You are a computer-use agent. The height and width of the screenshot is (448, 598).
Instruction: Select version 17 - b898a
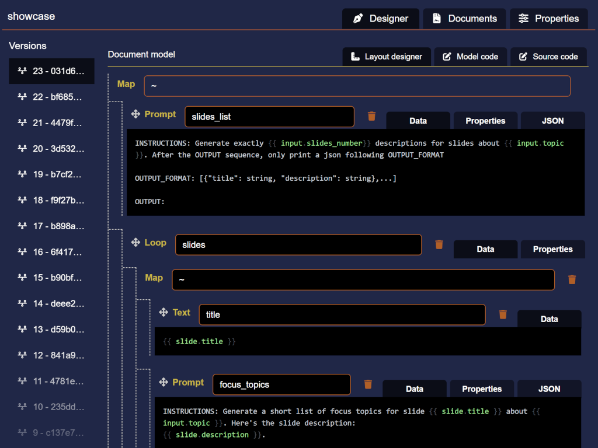(51, 226)
